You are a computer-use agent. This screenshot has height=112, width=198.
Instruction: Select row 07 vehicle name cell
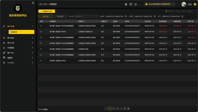click(58, 61)
